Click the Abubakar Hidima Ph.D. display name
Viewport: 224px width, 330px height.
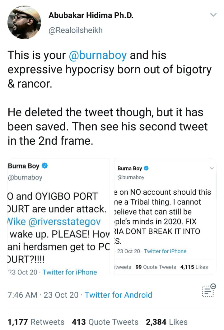pyautogui.click(x=91, y=16)
